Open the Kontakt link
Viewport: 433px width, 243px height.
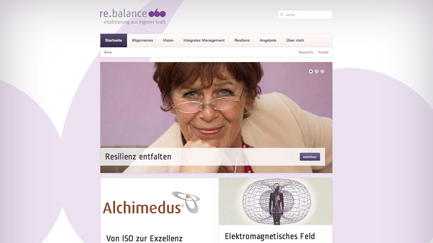point(323,52)
